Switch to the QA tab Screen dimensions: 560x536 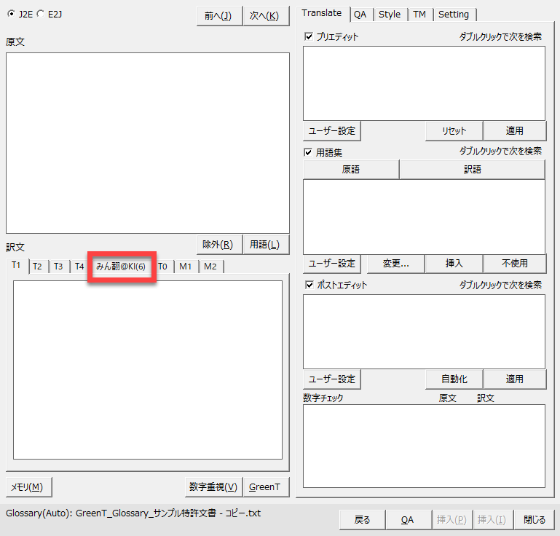(x=360, y=15)
